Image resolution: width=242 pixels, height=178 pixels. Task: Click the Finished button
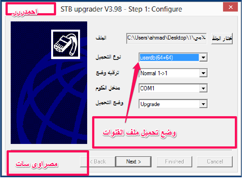tap(174, 162)
